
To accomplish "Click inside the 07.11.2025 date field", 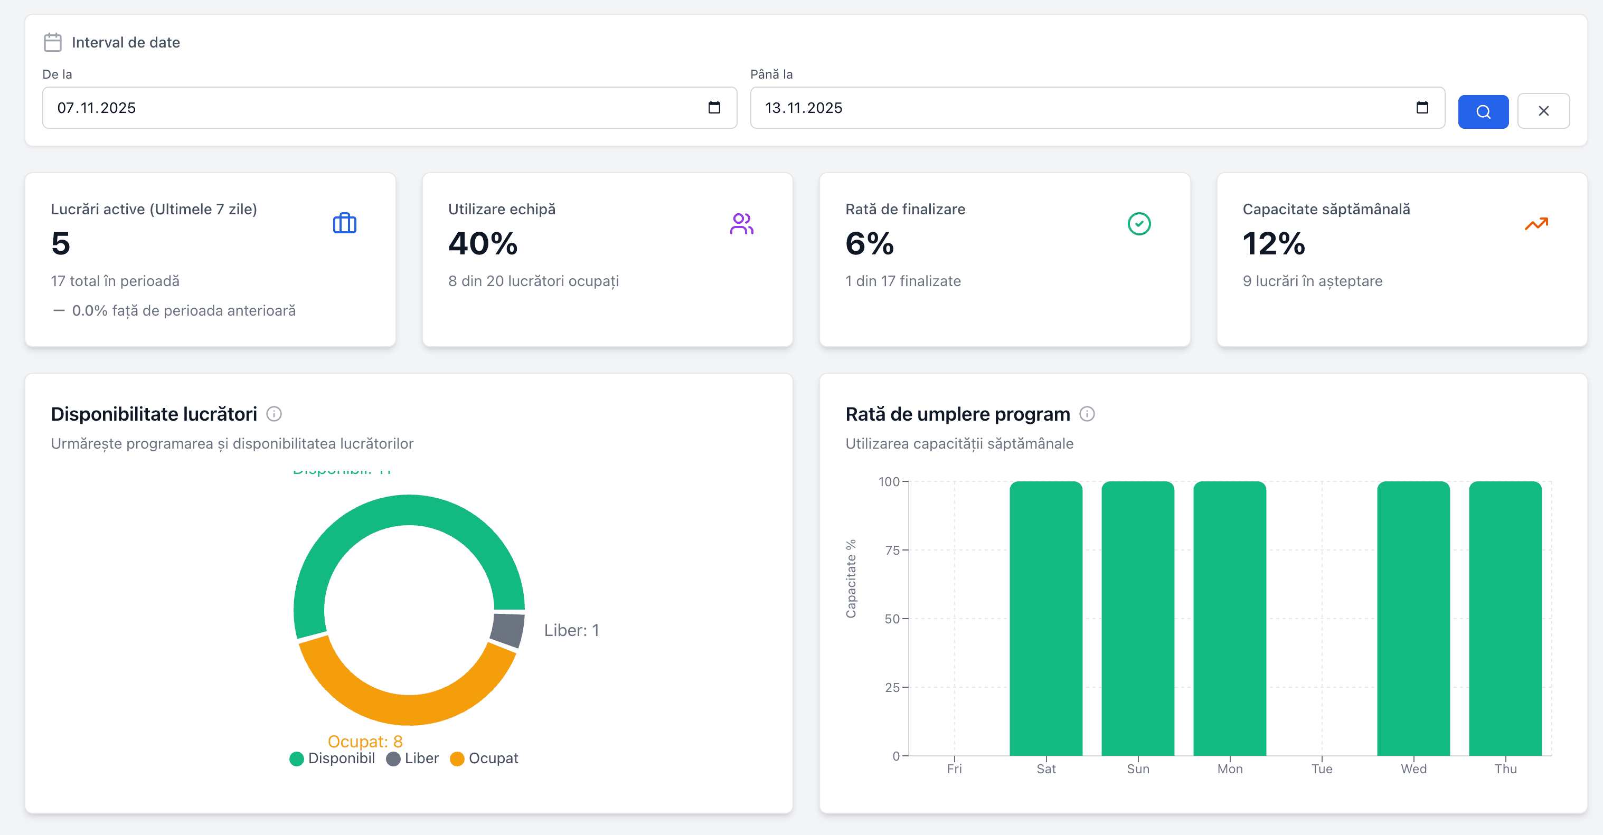I will pos(249,107).
